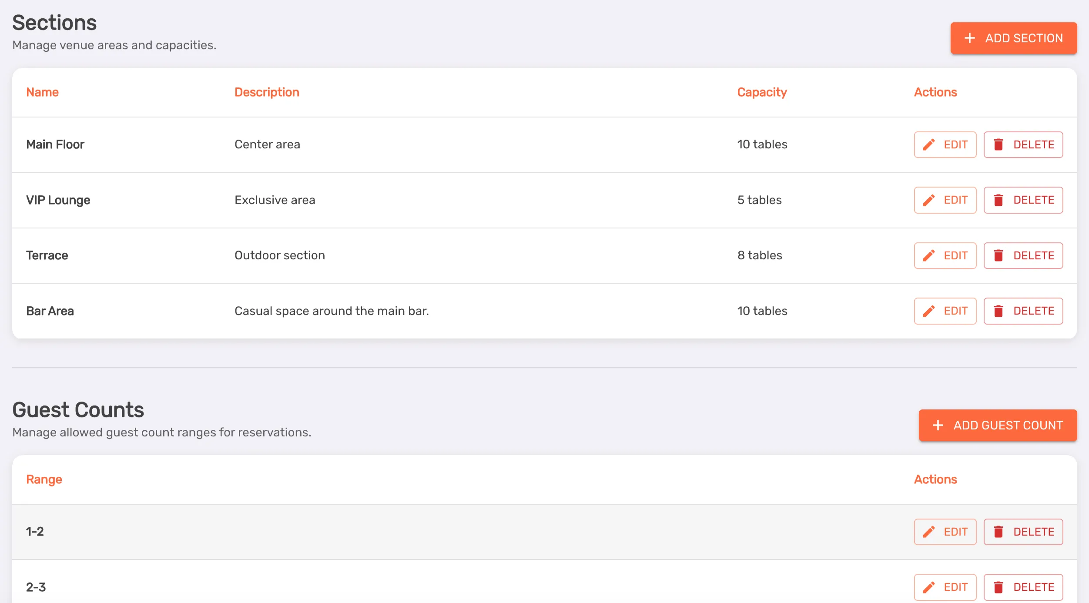Click the trash icon for Main Floor
This screenshot has height=603, width=1089.
point(999,144)
